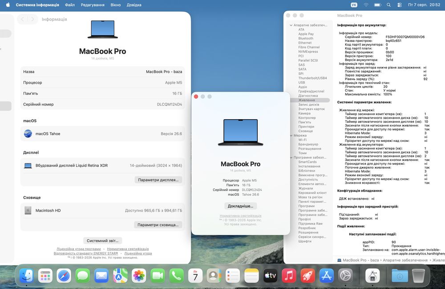Open Calendar showing 7 in Dock
Viewport: 445px width, 289px height.
click(195, 275)
